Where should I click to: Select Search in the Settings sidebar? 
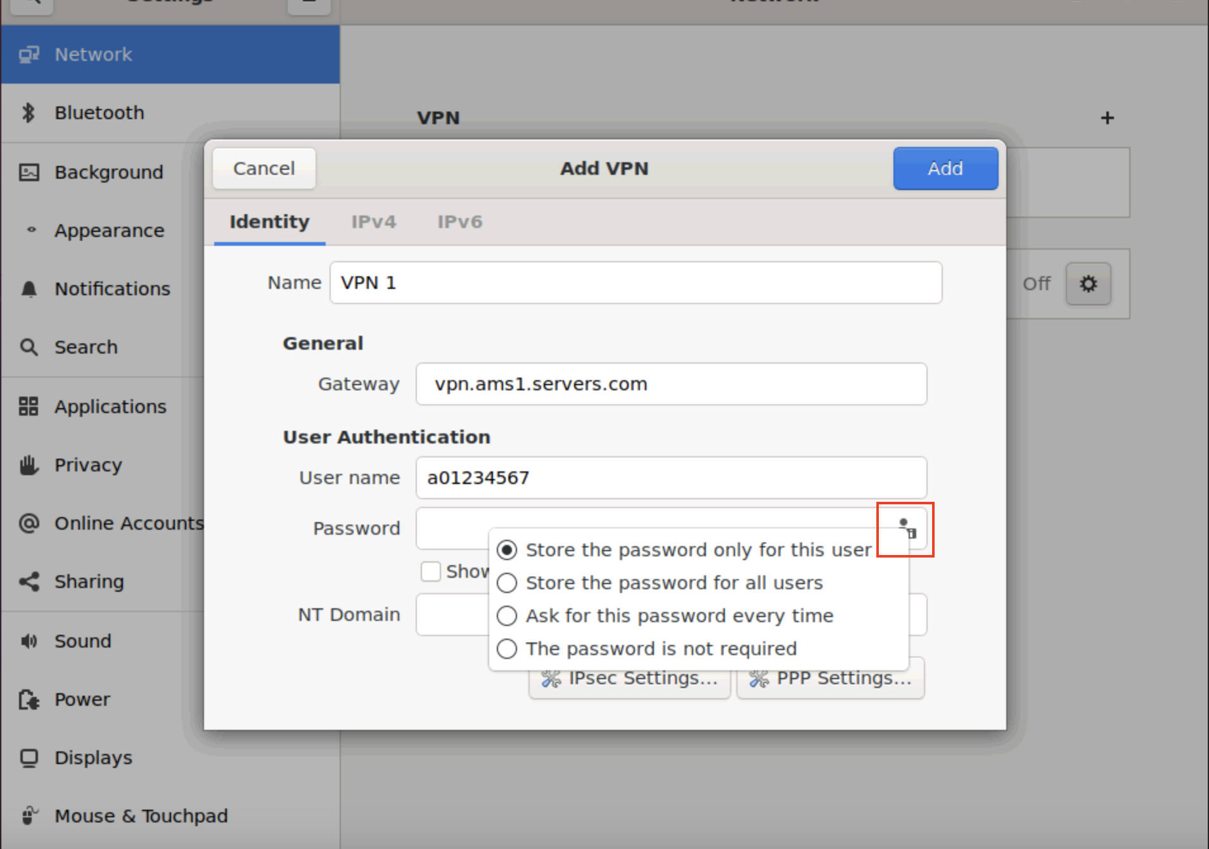coord(103,347)
